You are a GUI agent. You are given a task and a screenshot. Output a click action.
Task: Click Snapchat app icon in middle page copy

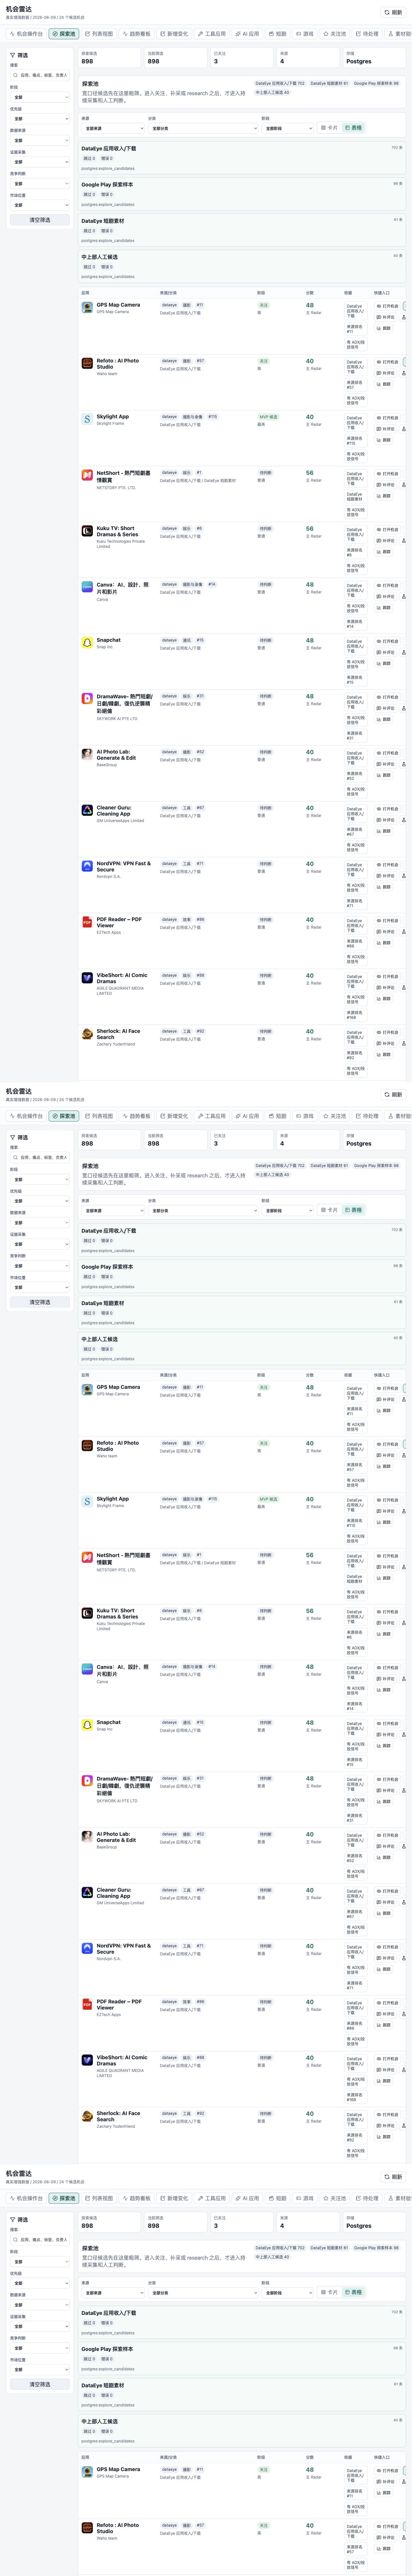point(87,1725)
